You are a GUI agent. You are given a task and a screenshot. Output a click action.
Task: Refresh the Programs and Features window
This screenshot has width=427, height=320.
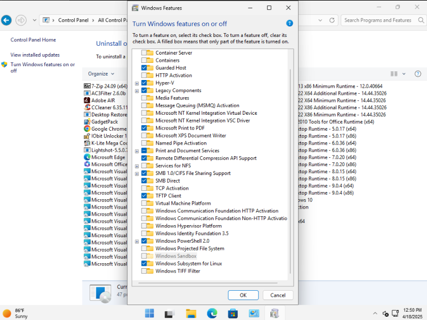(x=332, y=20)
